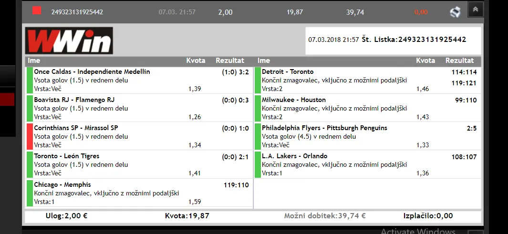Click the left table Ime column header

click(x=34, y=61)
